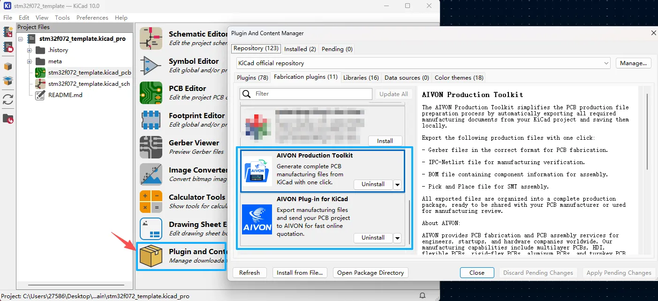
Task: Click the Close button in dialog
Action: click(477, 272)
